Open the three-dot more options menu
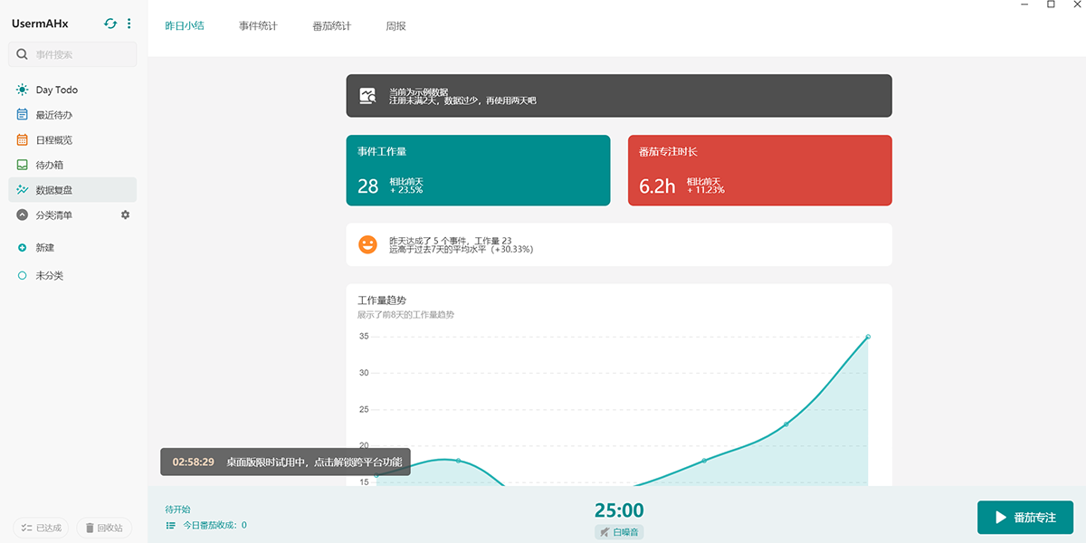The width and height of the screenshot is (1086, 543). 129,24
